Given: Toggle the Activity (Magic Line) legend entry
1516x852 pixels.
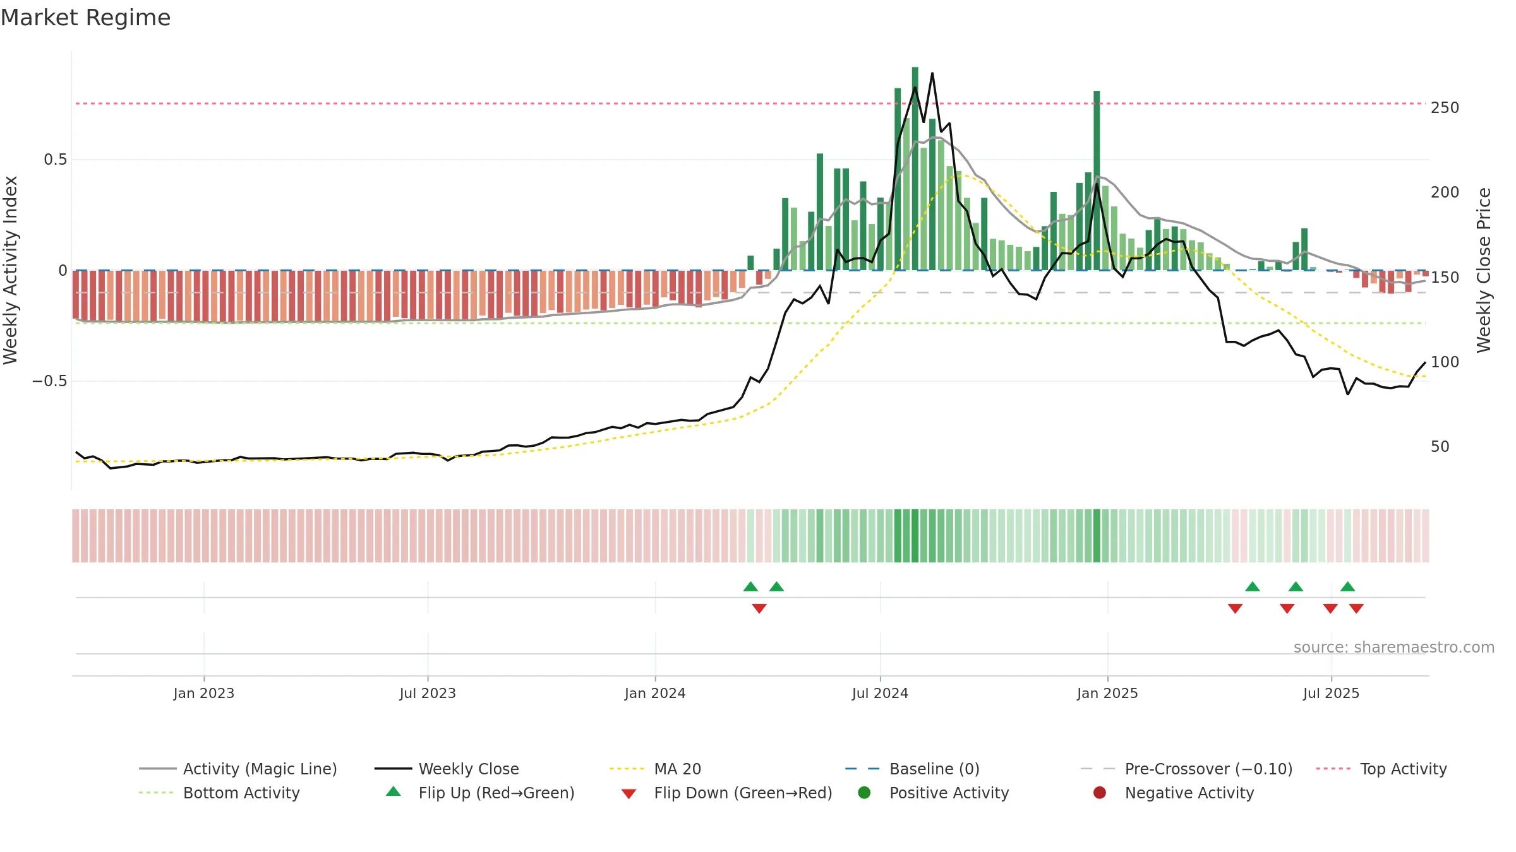Looking at the screenshot, I should point(238,769).
